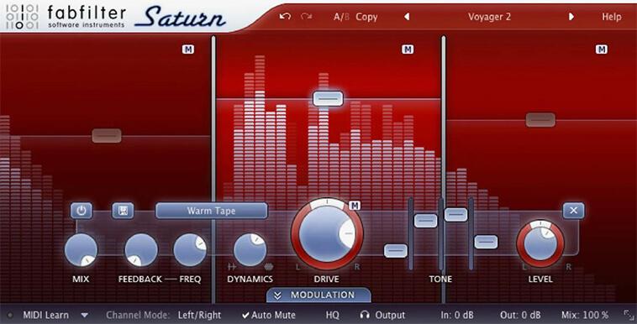Click the first Tone slider handle
The height and width of the screenshot is (324, 637).
395,250
